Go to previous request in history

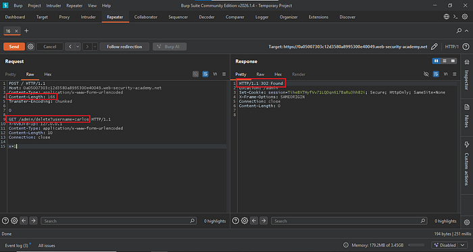click(70, 46)
